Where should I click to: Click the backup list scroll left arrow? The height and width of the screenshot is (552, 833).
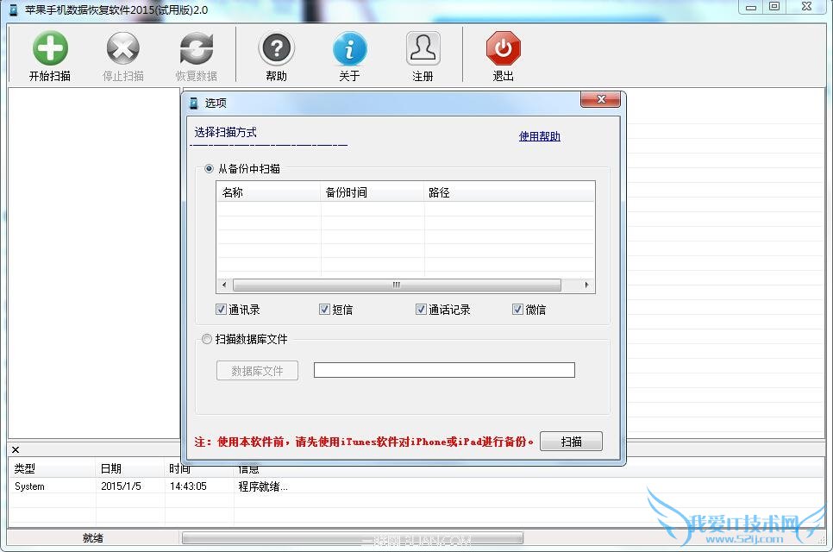click(224, 285)
